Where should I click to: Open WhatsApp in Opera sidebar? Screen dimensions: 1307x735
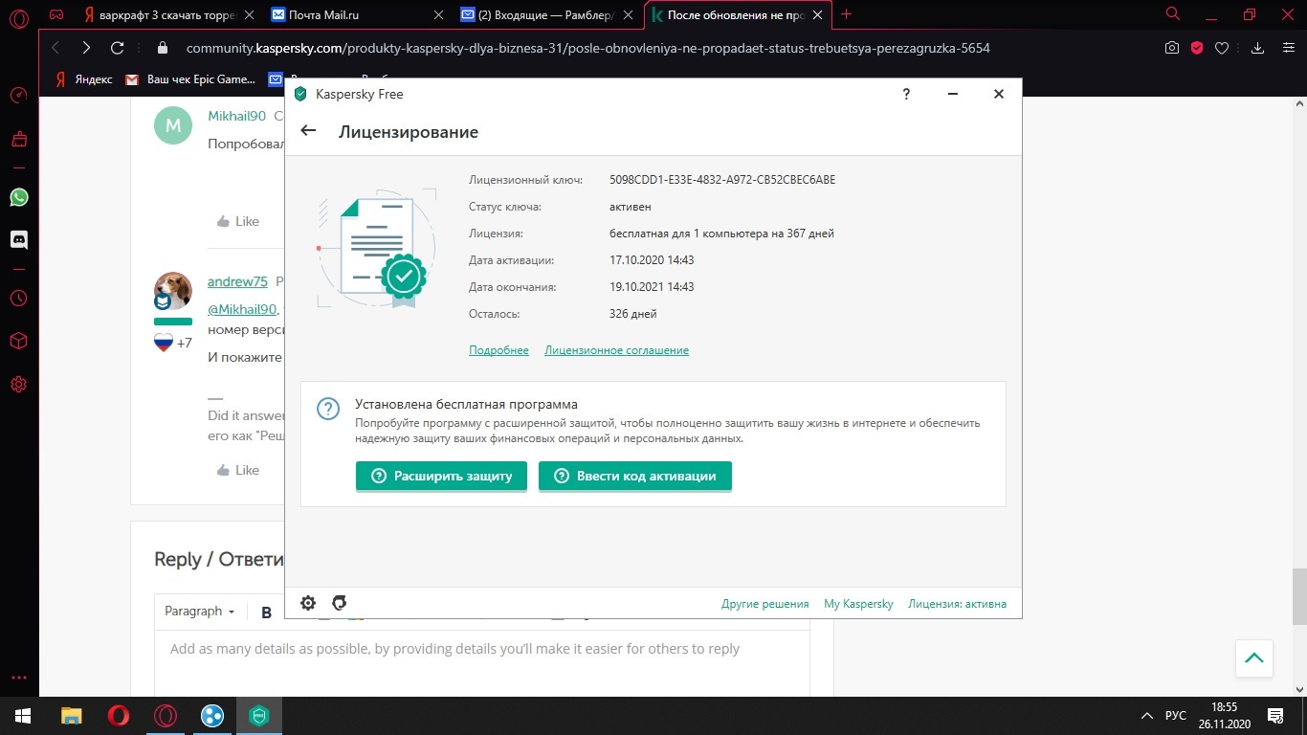[x=18, y=197]
